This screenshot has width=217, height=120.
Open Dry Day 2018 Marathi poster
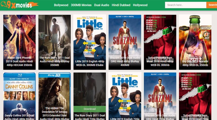point(195,42)
